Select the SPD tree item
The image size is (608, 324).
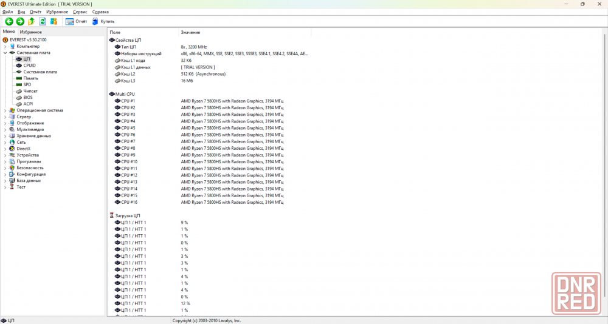[27, 85]
